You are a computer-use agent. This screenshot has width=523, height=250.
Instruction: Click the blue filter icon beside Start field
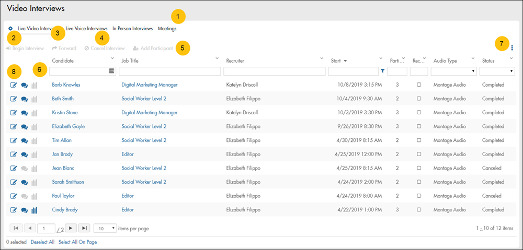[383, 71]
